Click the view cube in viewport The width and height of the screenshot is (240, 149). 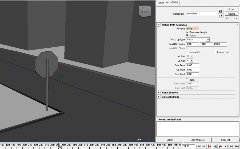[144, 12]
